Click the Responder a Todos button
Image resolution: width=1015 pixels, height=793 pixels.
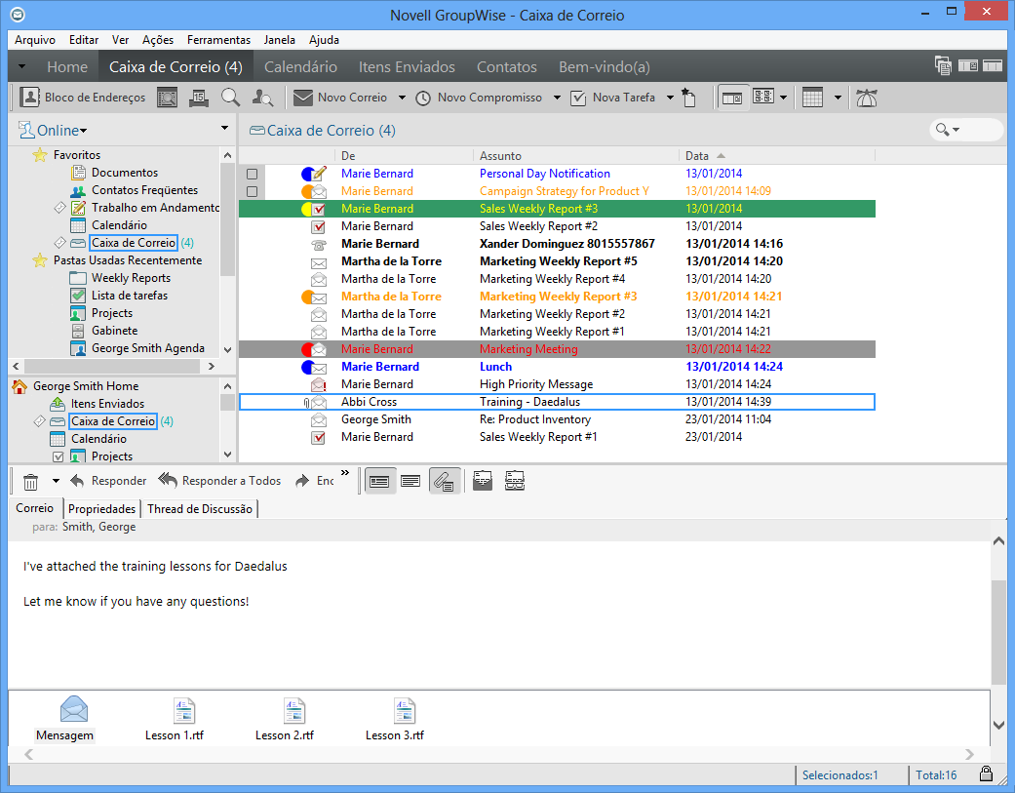point(219,480)
